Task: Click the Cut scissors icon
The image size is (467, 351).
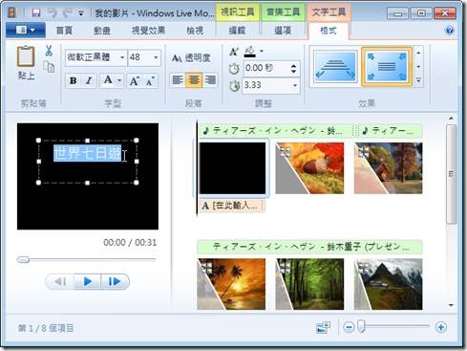Action: click(49, 51)
